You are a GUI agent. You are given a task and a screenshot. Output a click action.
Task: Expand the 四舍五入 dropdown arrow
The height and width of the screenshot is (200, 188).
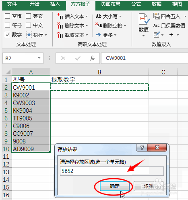tap(185, 17)
